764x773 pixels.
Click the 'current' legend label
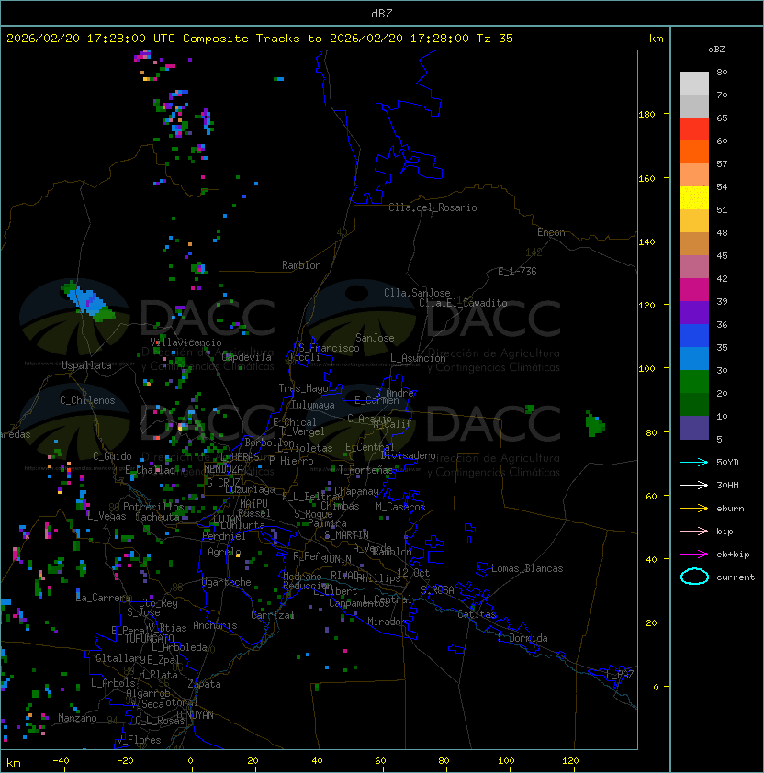pos(736,577)
